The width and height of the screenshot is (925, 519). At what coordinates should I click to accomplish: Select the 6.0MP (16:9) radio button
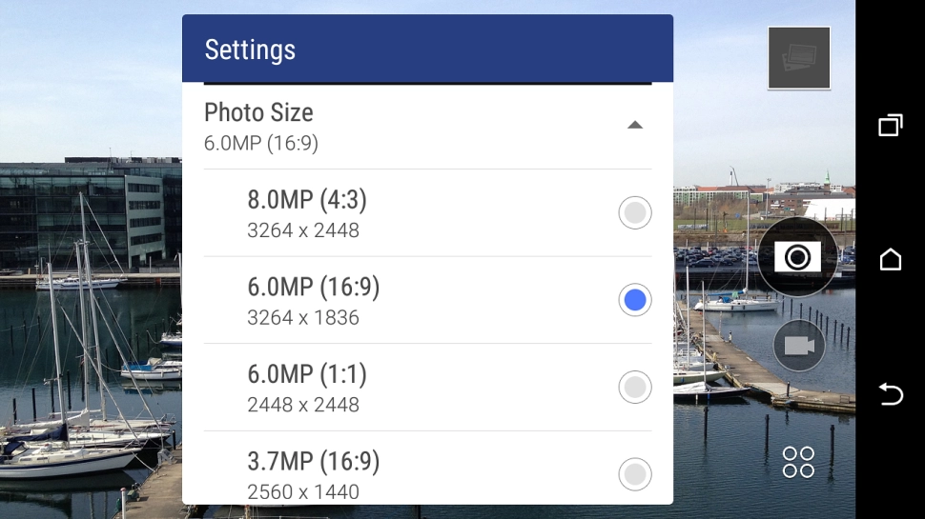click(x=634, y=300)
